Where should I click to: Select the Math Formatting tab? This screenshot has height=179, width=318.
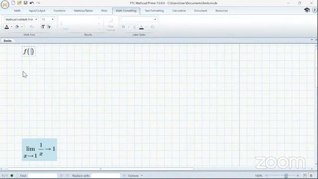click(x=126, y=11)
